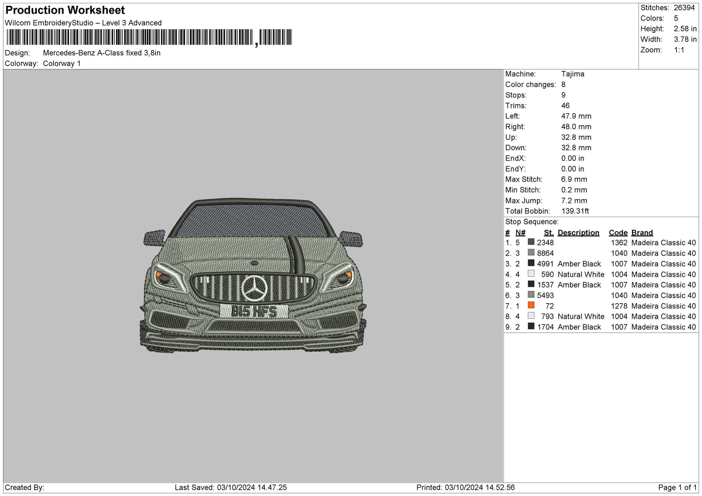Click the EndX value 0.00 in
The image size is (702, 496).
pyautogui.click(x=573, y=158)
